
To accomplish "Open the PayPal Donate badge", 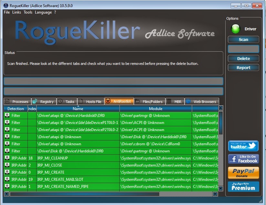I will pyautogui.click(x=243, y=173).
